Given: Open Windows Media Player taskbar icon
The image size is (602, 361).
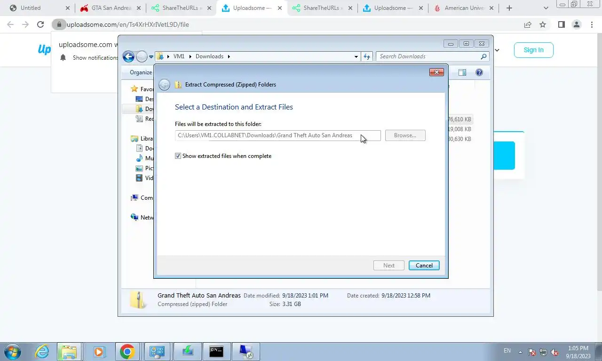Looking at the screenshot, I should 99,352.
